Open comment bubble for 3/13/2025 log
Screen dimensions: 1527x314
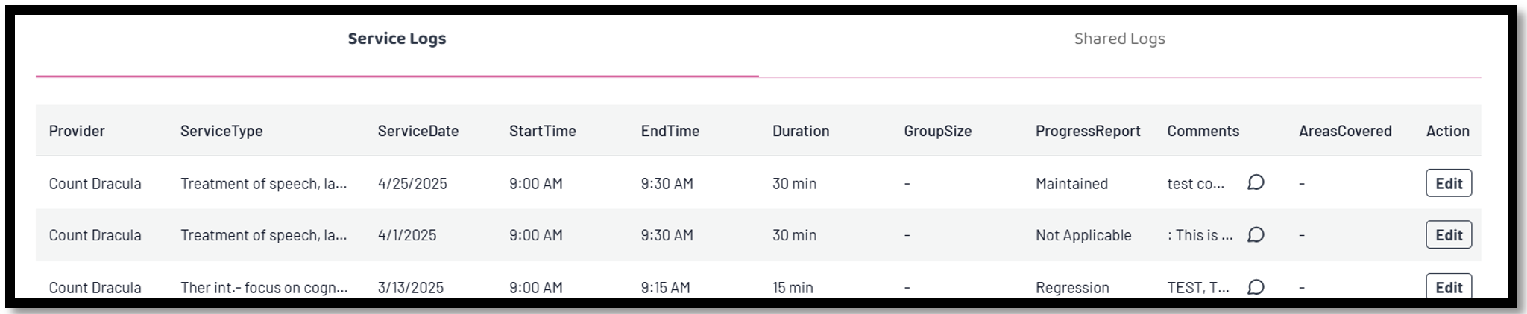point(1256,287)
